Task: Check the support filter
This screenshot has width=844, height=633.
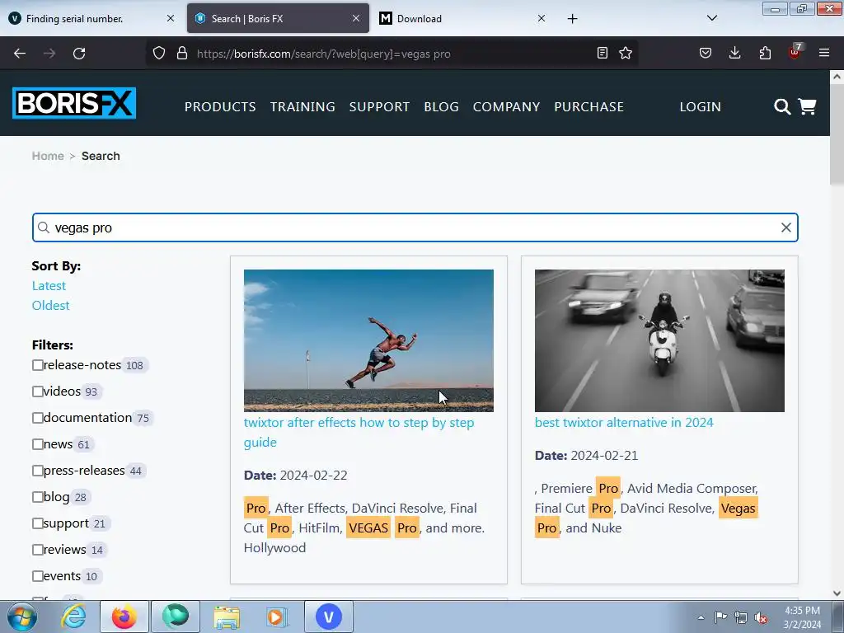Action: point(38,523)
